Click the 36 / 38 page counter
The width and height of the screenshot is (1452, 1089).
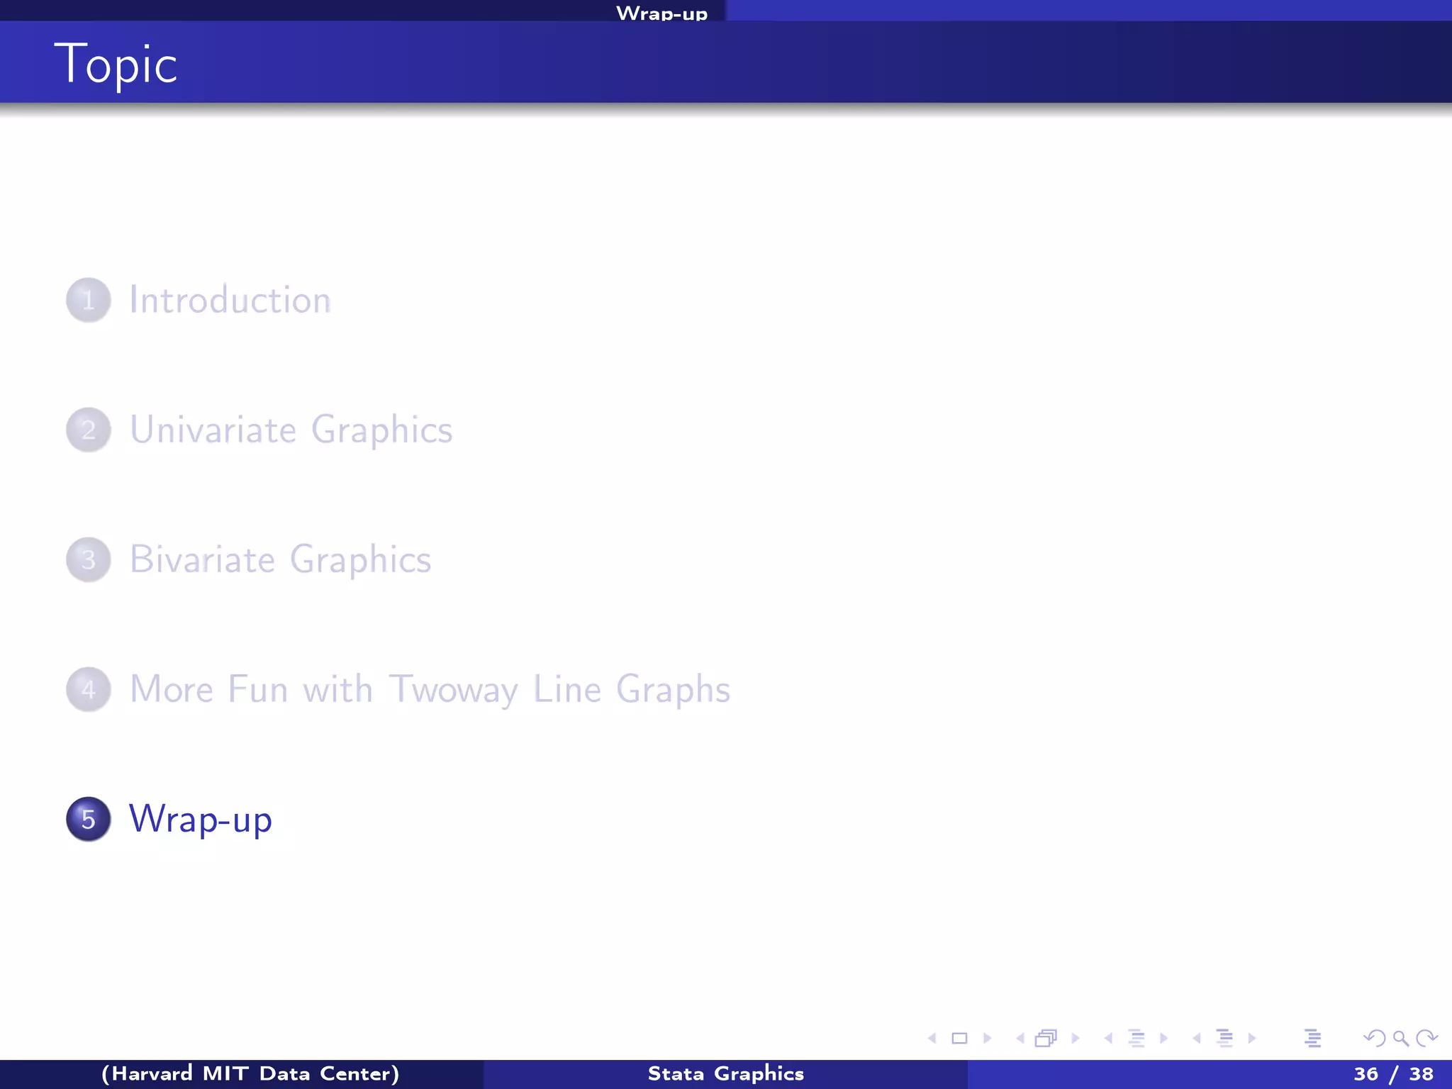[x=1394, y=1074]
